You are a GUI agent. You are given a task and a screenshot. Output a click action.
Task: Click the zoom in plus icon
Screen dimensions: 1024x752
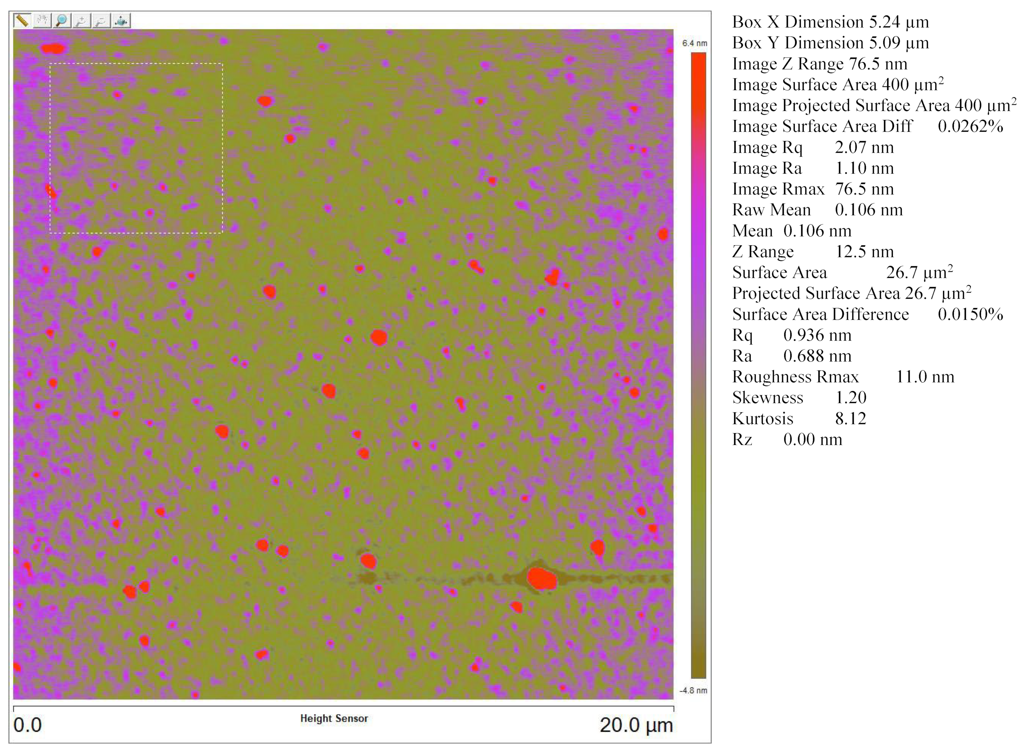82,21
